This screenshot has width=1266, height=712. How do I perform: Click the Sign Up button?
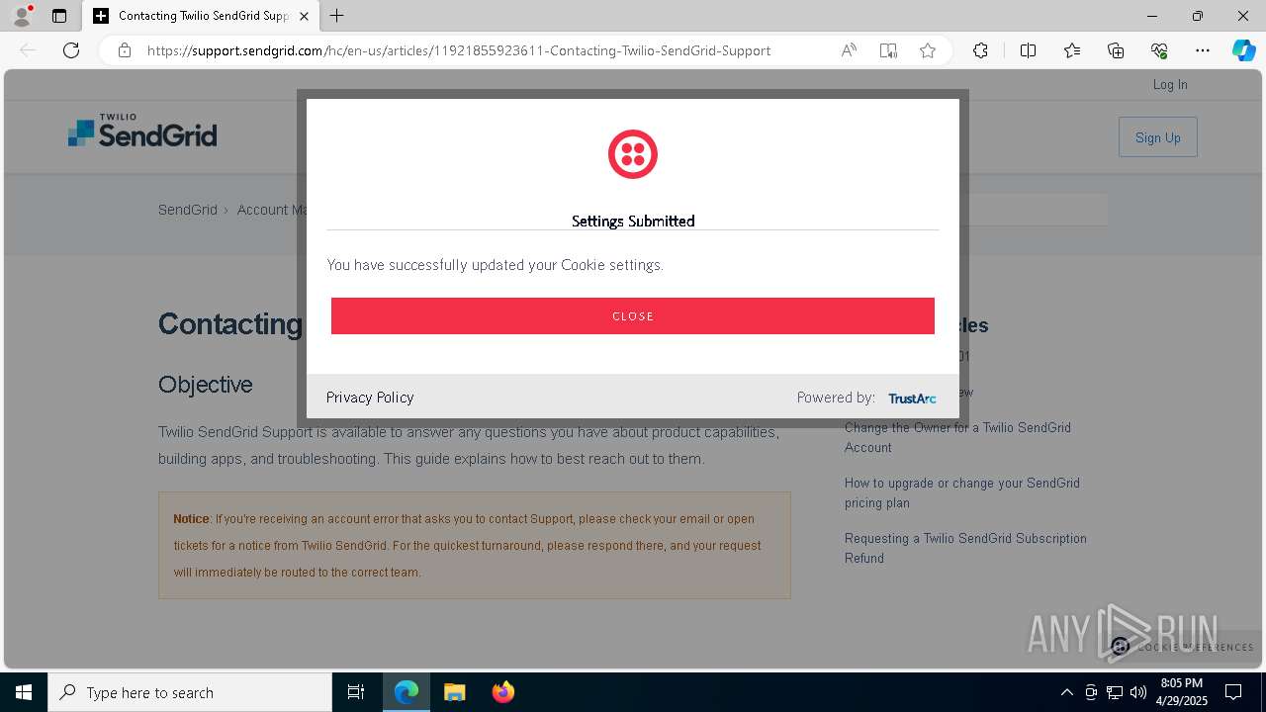tap(1157, 137)
